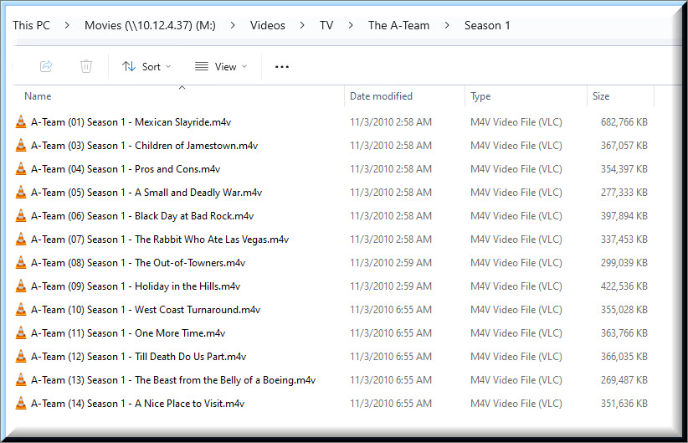Click the VLC icon of A Nice Place to Visit
Image resolution: width=688 pixels, height=443 pixels.
(x=21, y=404)
